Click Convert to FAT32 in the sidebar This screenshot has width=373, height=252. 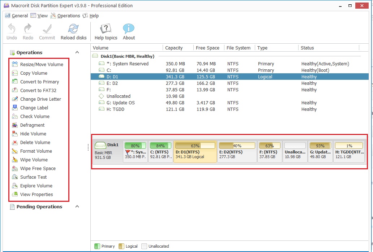click(38, 90)
